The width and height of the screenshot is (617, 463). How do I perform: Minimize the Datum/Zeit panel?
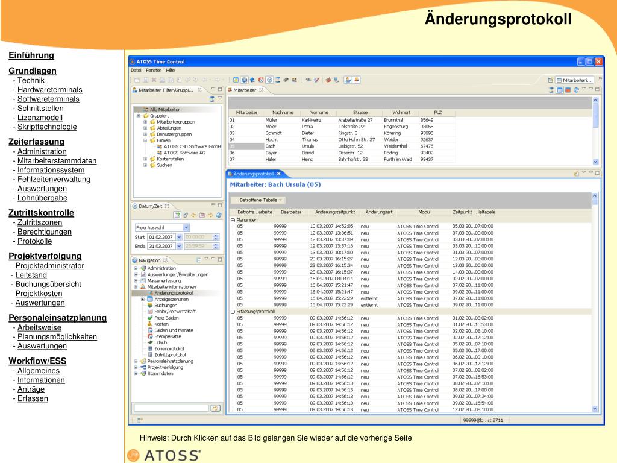pyautogui.click(x=213, y=205)
